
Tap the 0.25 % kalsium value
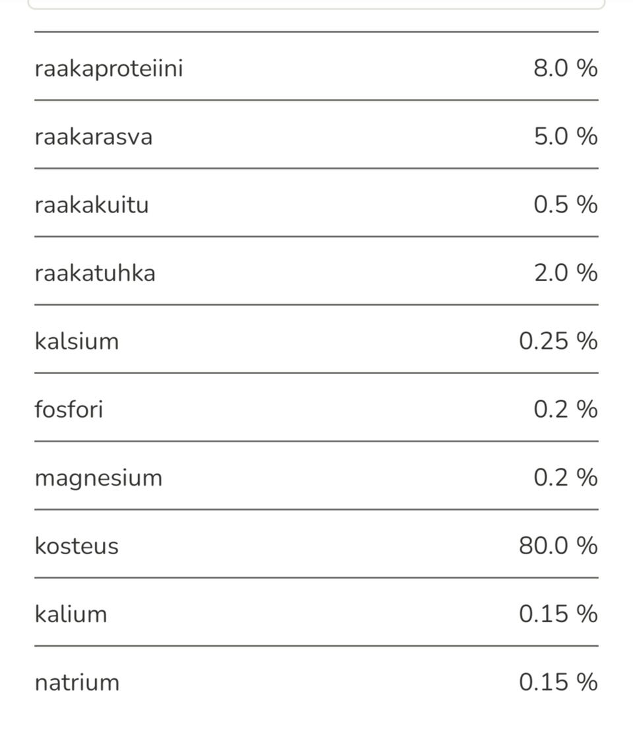point(558,341)
